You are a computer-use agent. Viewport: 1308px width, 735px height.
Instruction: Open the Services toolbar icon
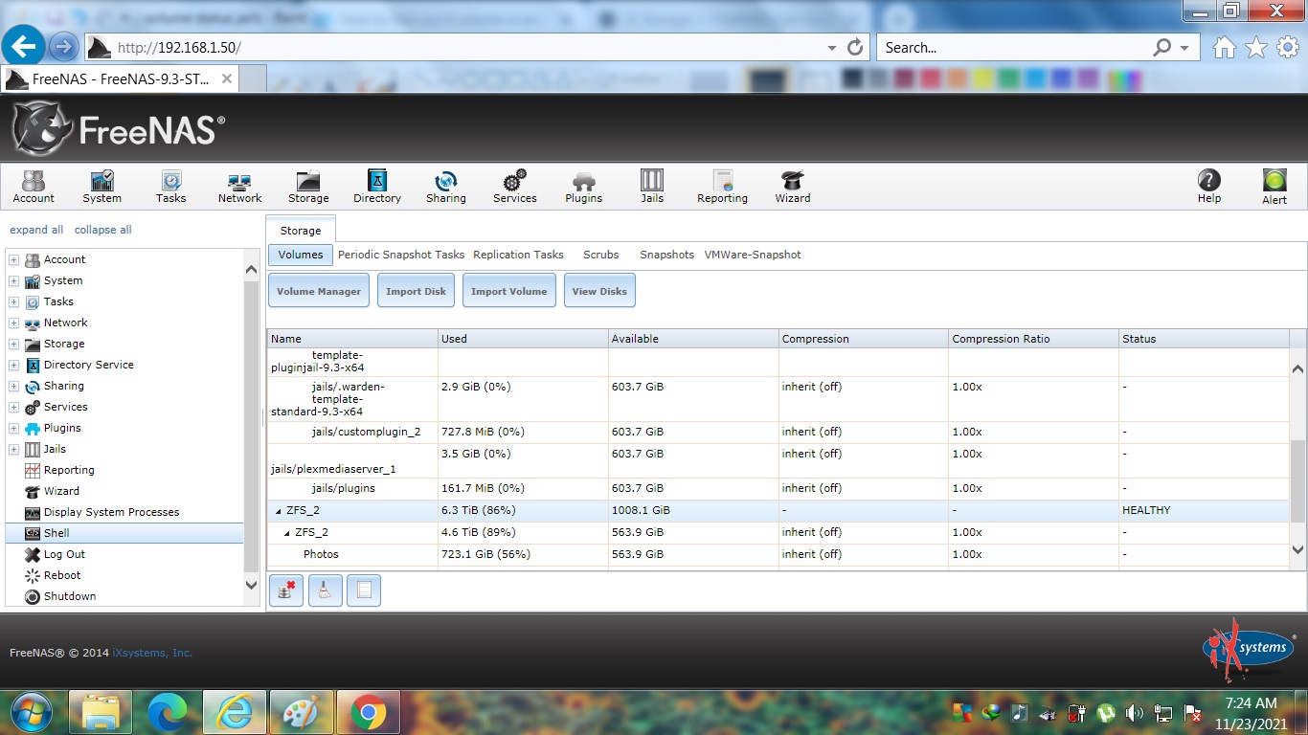point(515,187)
